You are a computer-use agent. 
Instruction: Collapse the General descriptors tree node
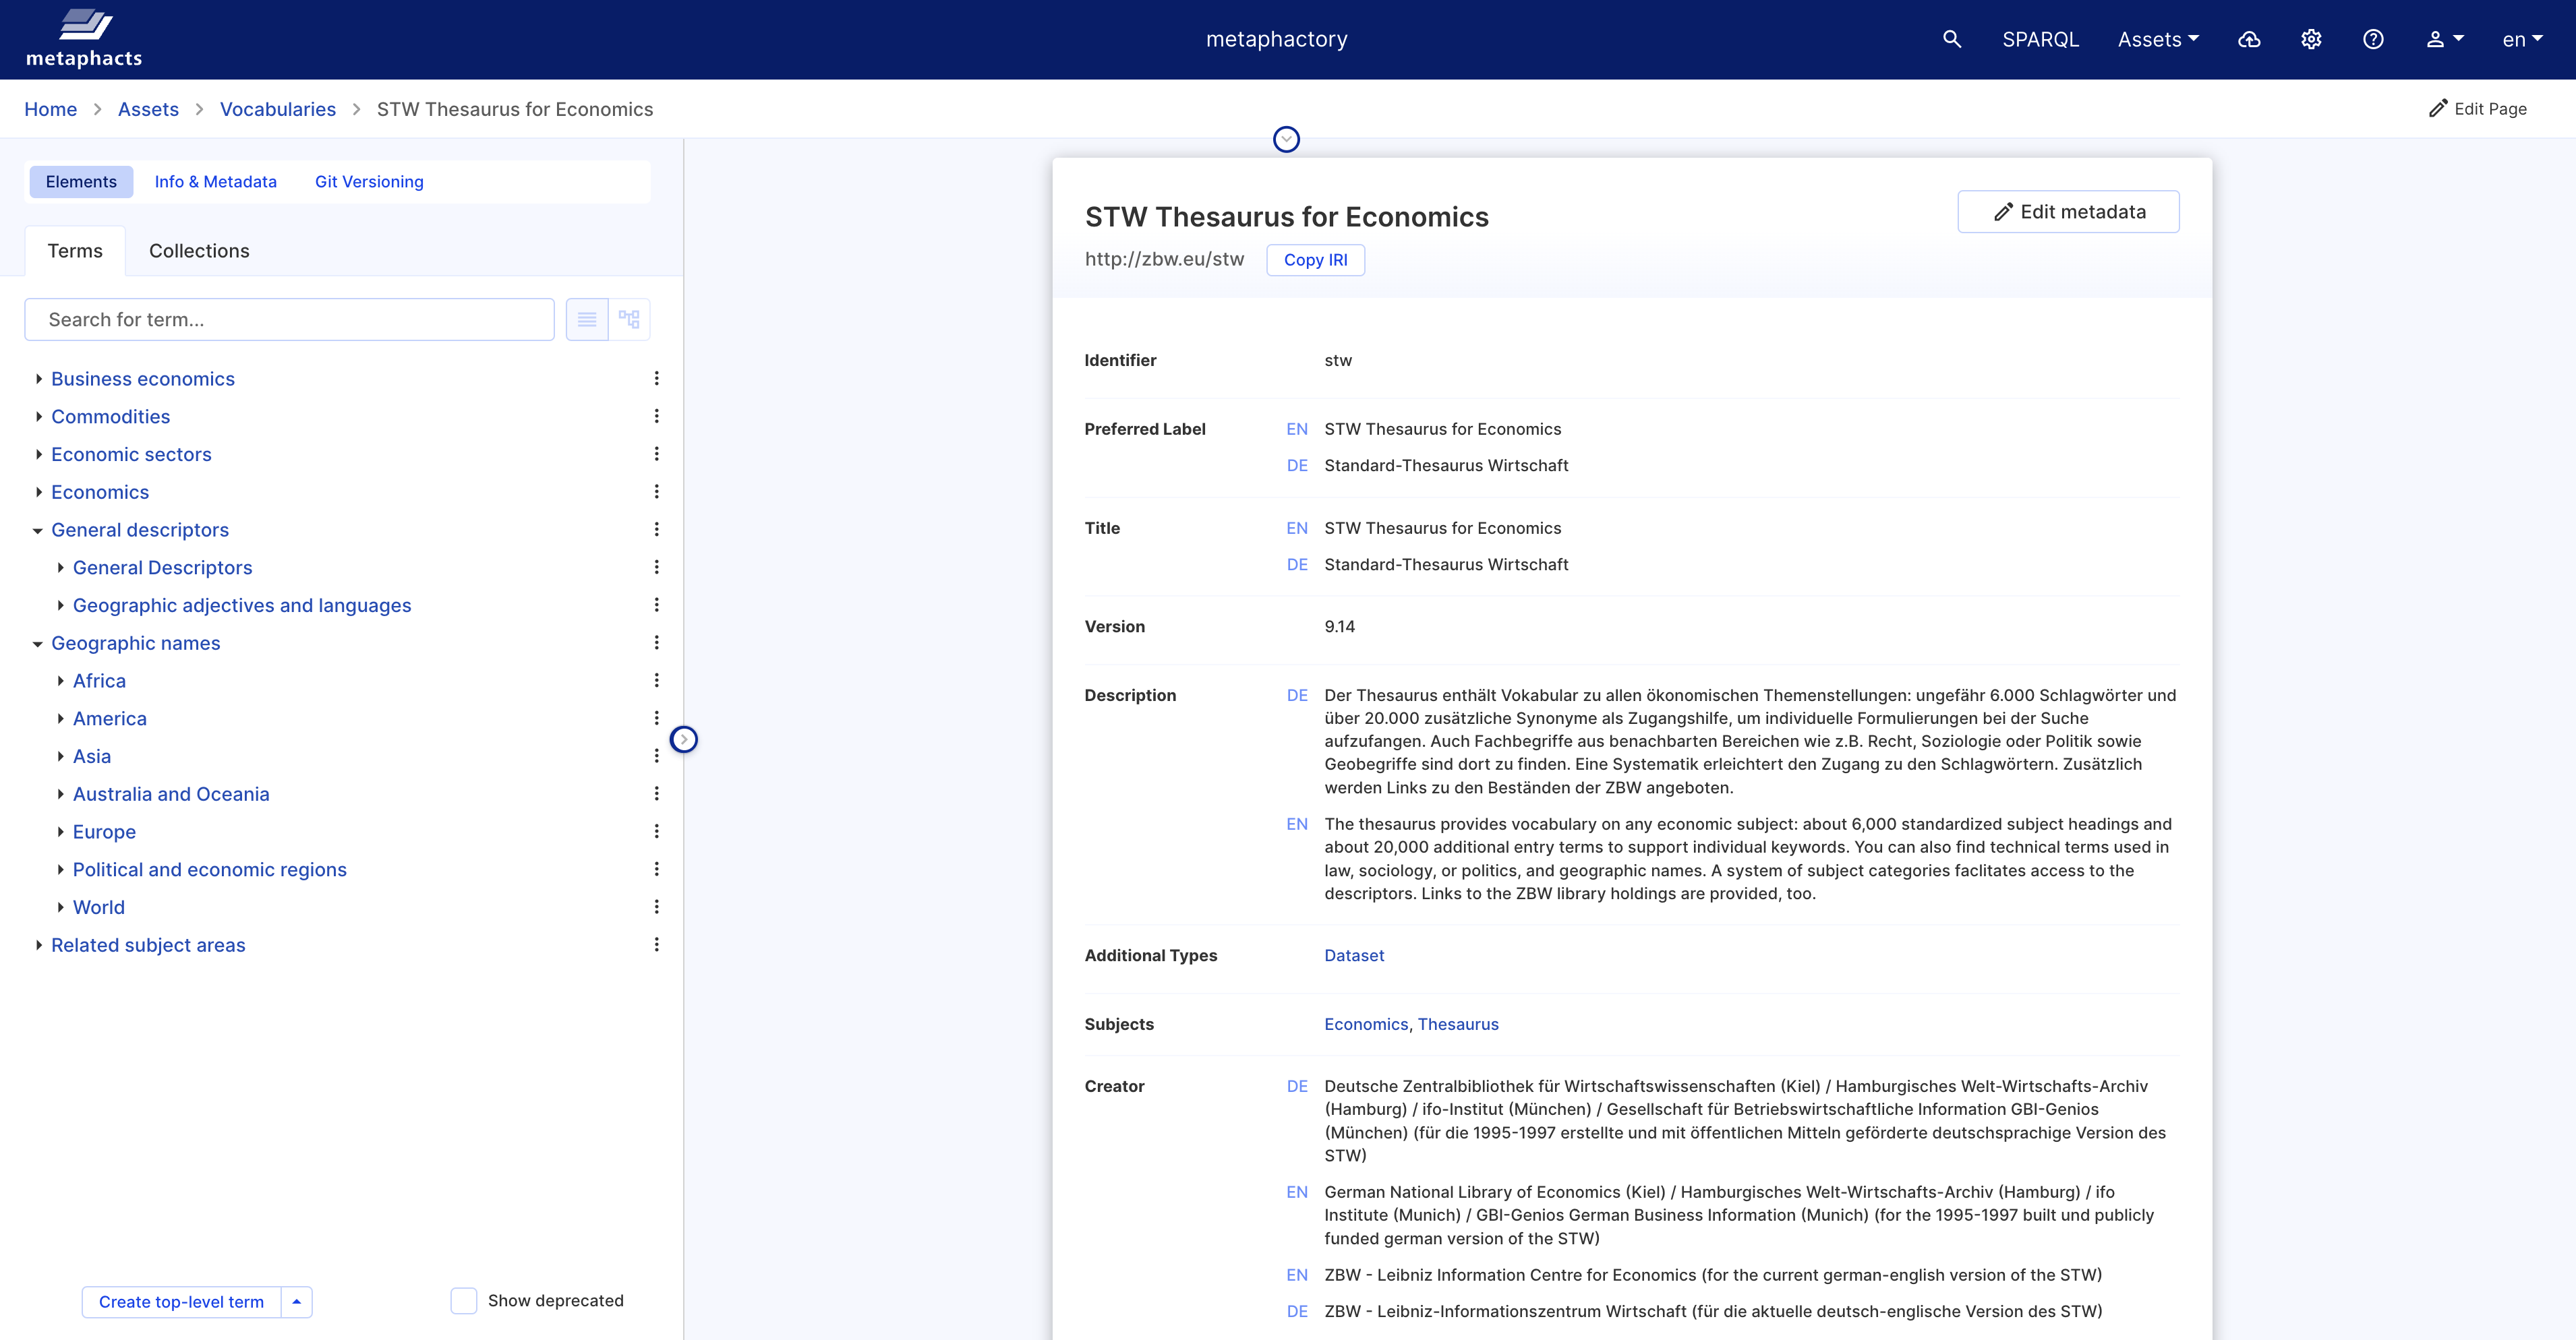tap(38, 530)
